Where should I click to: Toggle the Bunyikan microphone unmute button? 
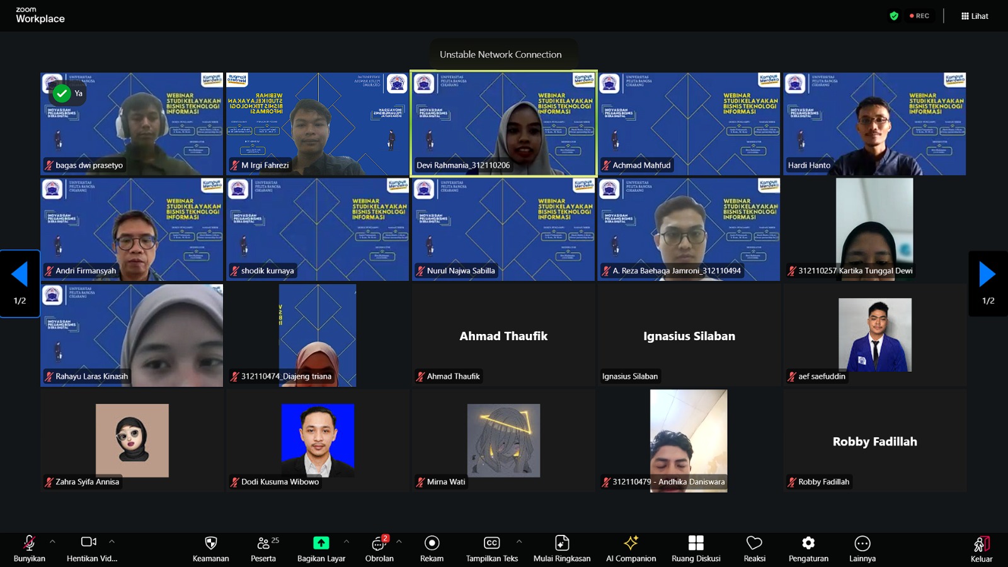(x=29, y=543)
